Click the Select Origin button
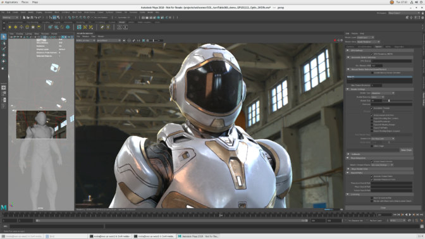The width and height of the screenshot is (425, 239). (x=406, y=150)
